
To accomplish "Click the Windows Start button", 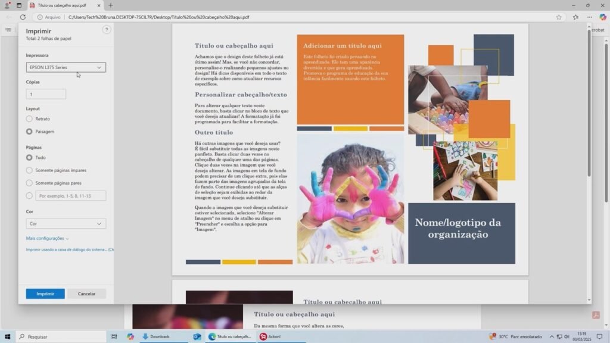I will (x=7, y=336).
